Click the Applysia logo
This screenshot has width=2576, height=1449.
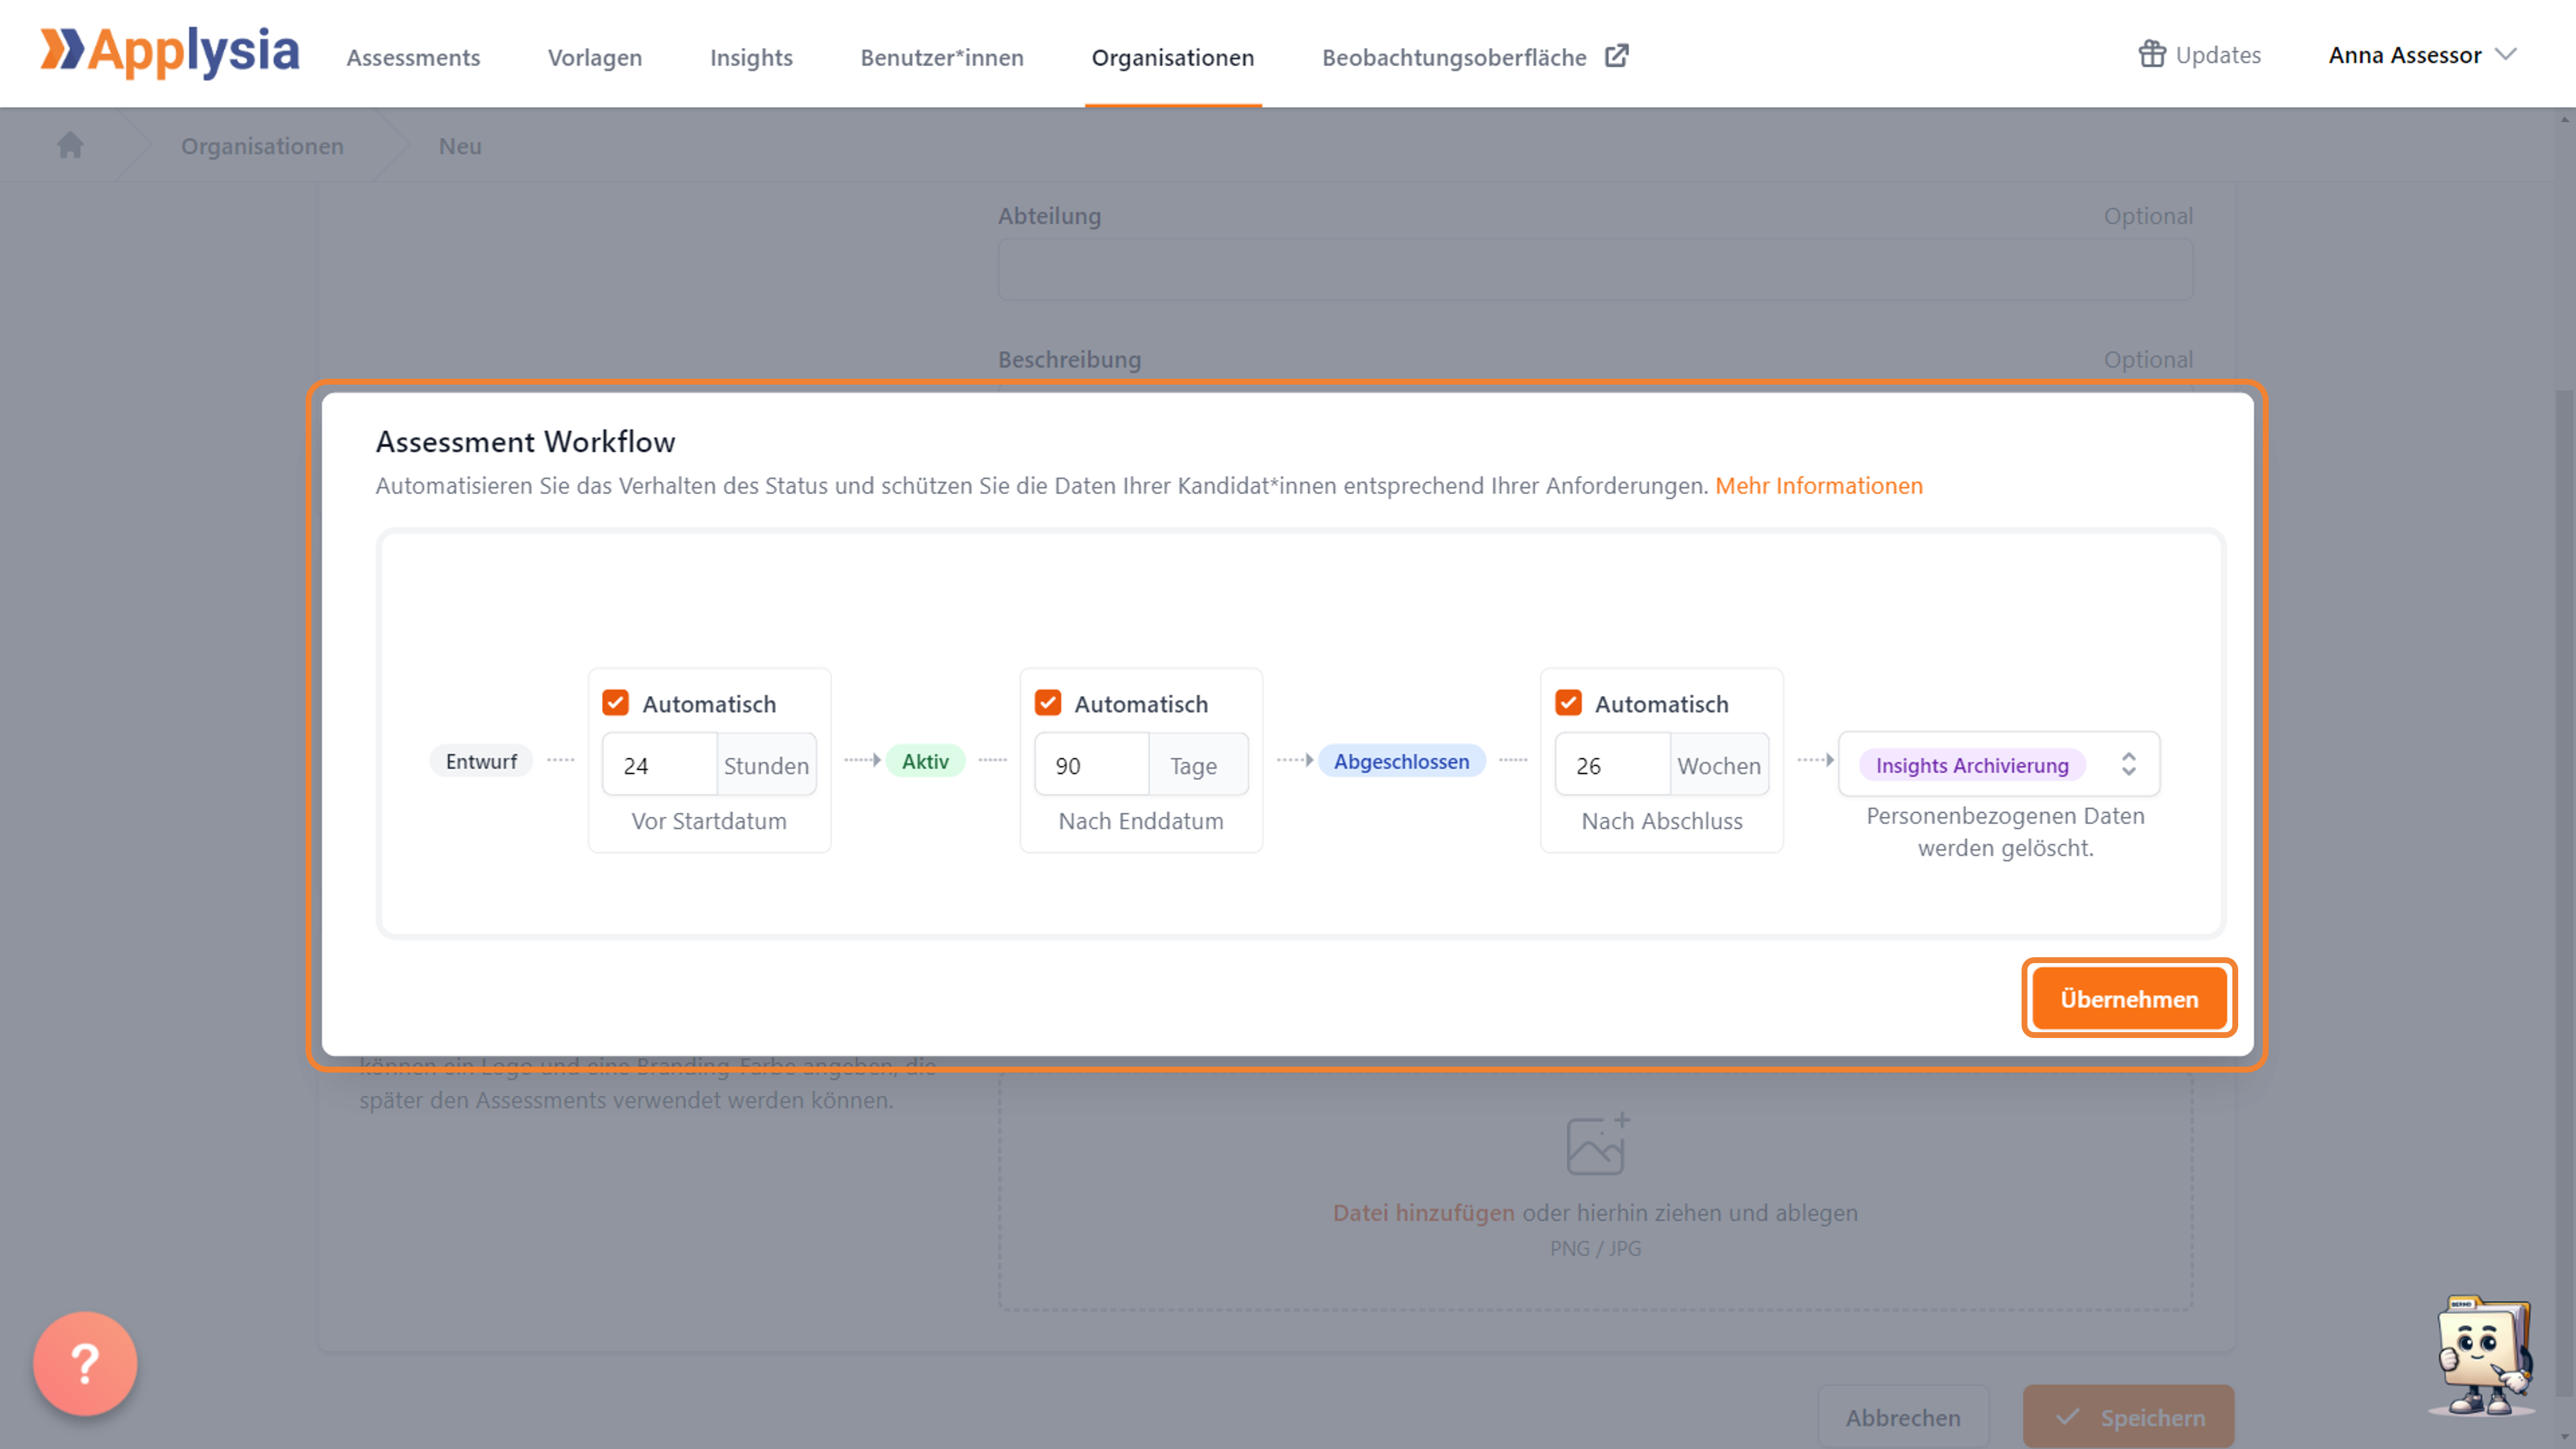[170, 52]
